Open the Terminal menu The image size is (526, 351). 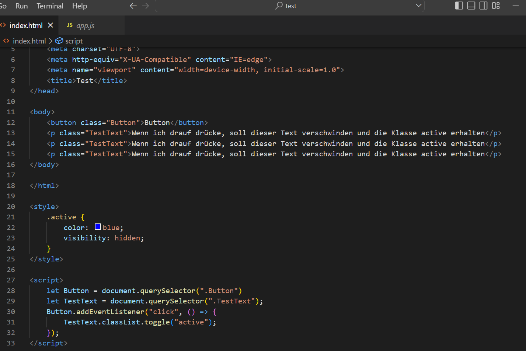[50, 6]
